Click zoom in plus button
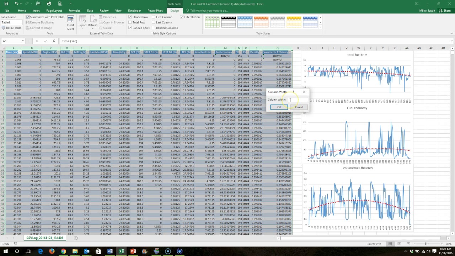Viewport: 455px width, 256px height. pos(442,244)
